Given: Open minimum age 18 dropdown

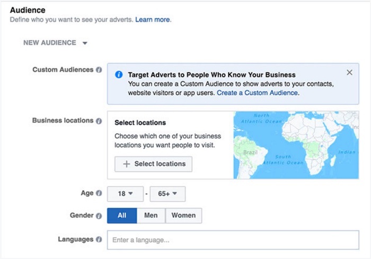Looking at the screenshot, I should click(126, 194).
